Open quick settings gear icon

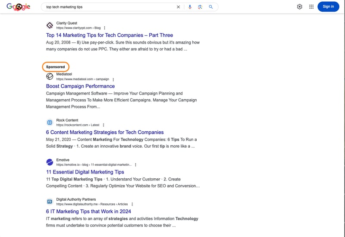click(299, 6)
